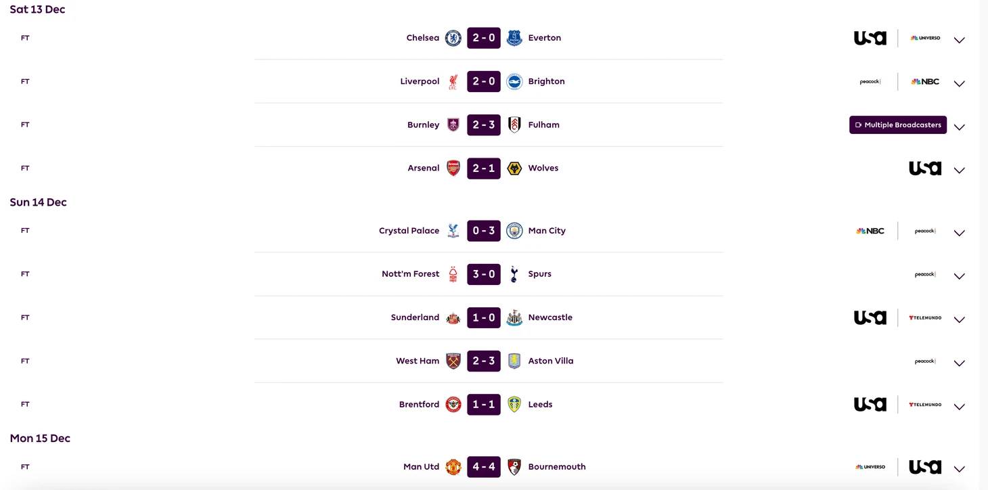Image resolution: width=988 pixels, height=490 pixels.
Task: Open the Multiple Broadcasters button
Action: click(897, 125)
